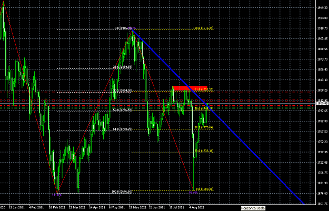Click the "4 Feb 2021" date label
Screen dimensions: 329x211
click(36, 207)
